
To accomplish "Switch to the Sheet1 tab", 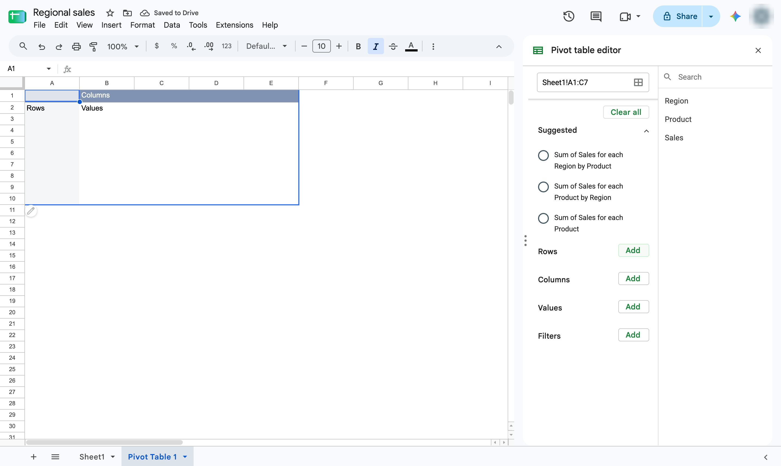I will coord(92,457).
